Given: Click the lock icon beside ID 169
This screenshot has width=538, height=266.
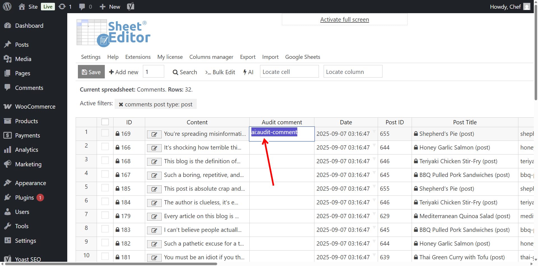Looking at the screenshot, I should [118, 134].
